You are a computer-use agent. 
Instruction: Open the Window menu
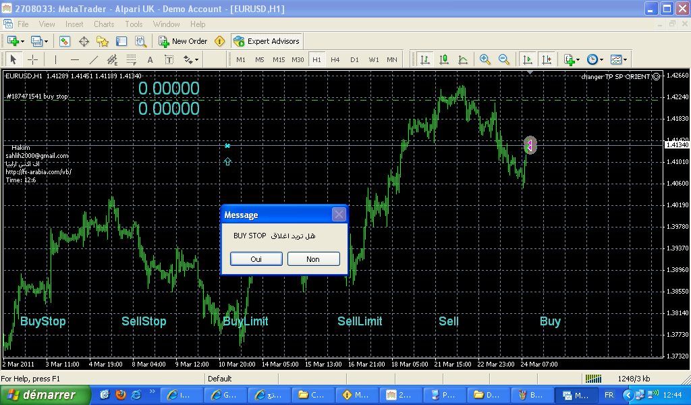166,24
